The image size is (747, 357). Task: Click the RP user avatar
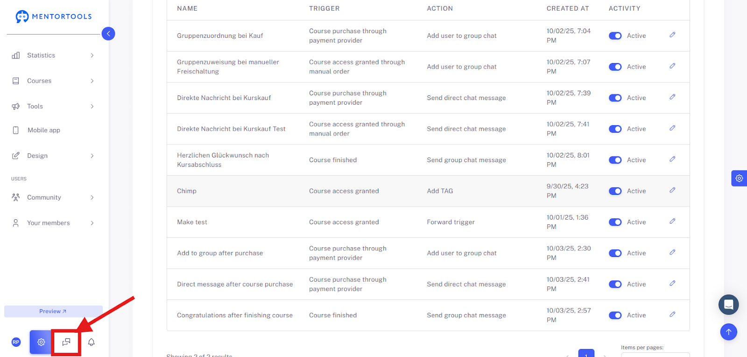(x=16, y=342)
